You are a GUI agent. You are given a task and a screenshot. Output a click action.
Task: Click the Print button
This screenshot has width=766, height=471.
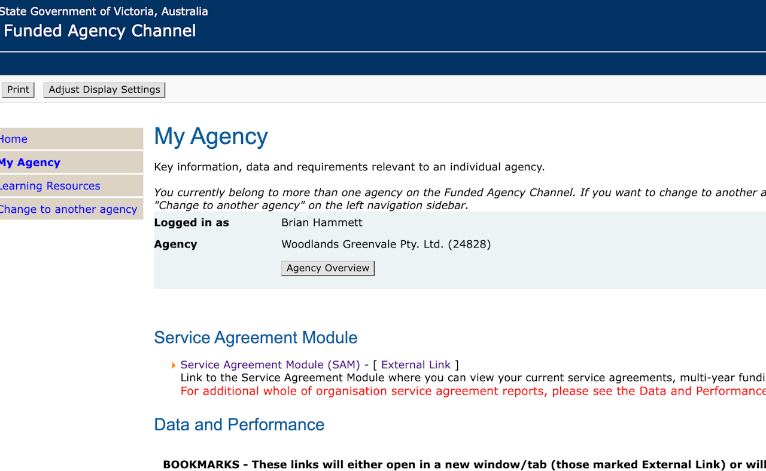18,90
